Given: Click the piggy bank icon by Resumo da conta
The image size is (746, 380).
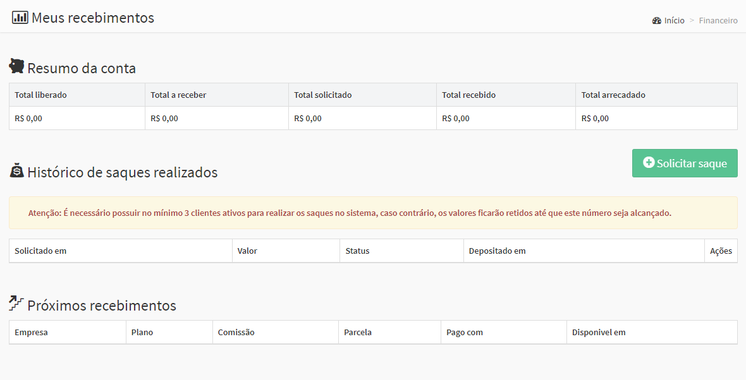Looking at the screenshot, I should pos(16,66).
